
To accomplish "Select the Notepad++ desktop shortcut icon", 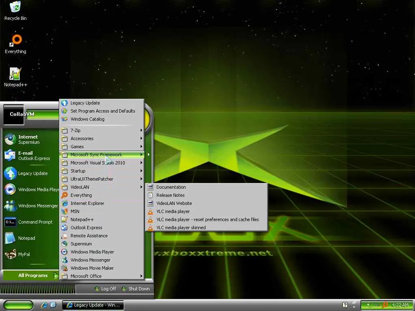I will point(15,74).
